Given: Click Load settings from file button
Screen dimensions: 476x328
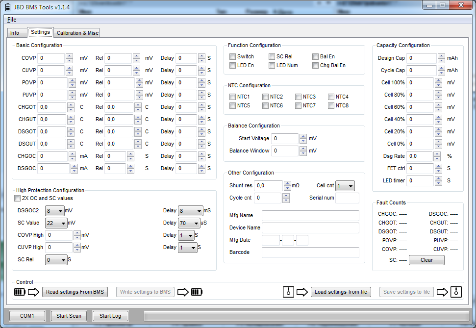Looking at the screenshot, I should click(341, 292).
